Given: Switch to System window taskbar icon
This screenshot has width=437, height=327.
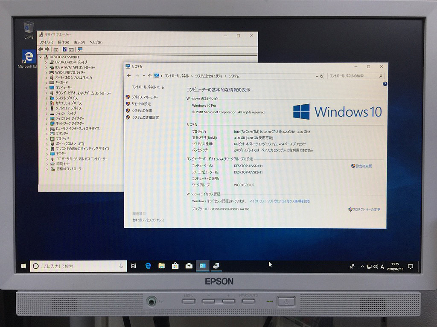Looking at the screenshot, I should coord(203,266).
